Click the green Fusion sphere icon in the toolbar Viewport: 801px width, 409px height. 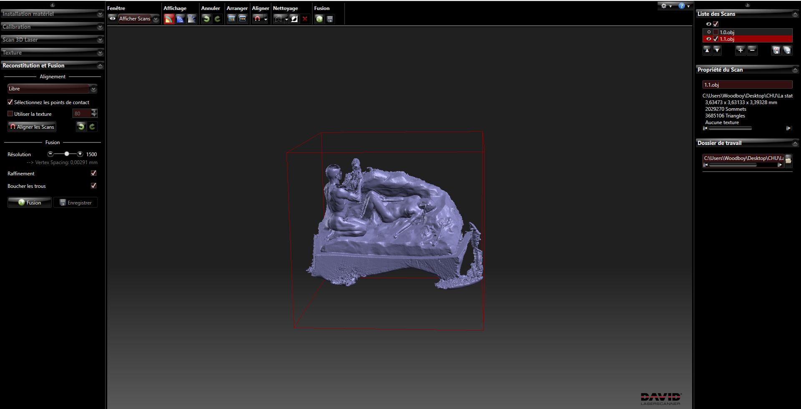[x=319, y=19]
